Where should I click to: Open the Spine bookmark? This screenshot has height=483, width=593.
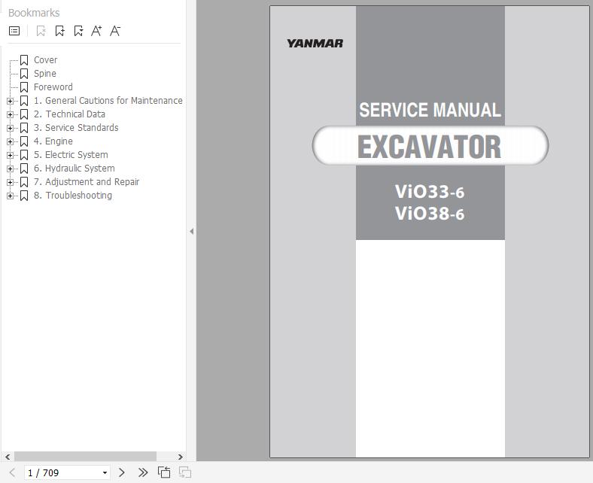[x=45, y=74]
